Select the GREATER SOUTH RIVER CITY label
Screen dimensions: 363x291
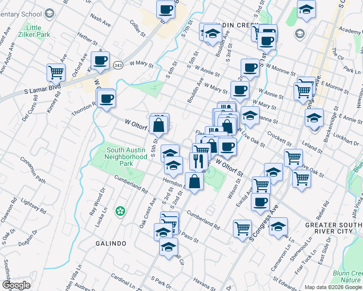pos(334,228)
